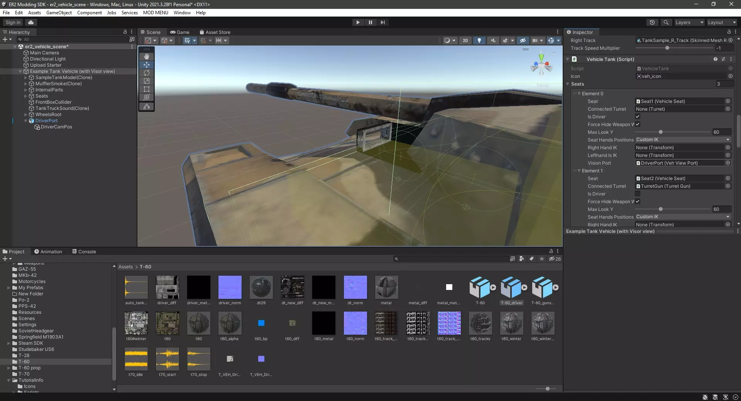Select the Rotate tool in scene view

pos(147,73)
